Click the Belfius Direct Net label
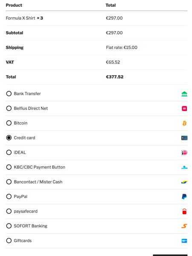This screenshot has width=192, height=256. pyautogui.click(x=31, y=108)
